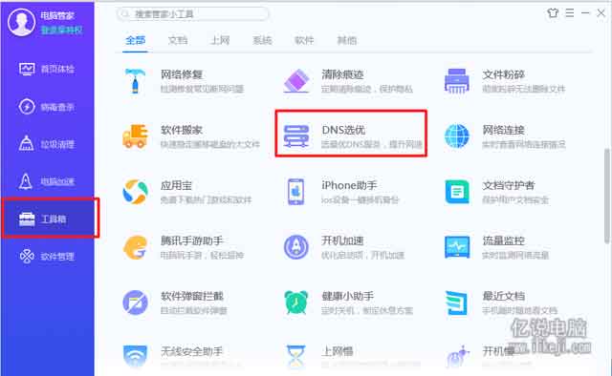
Task: Launch the DNS选优 server icon
Action: [296, 136]
